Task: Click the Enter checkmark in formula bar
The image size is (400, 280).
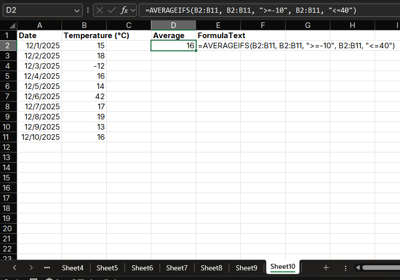Action: click(111, 10)
